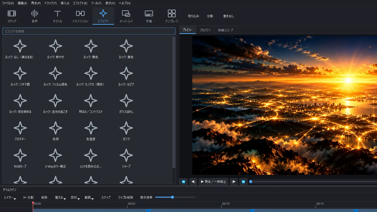Click the preview playback position slider
The width and height of the screenshot is (377, 212).
313,182
